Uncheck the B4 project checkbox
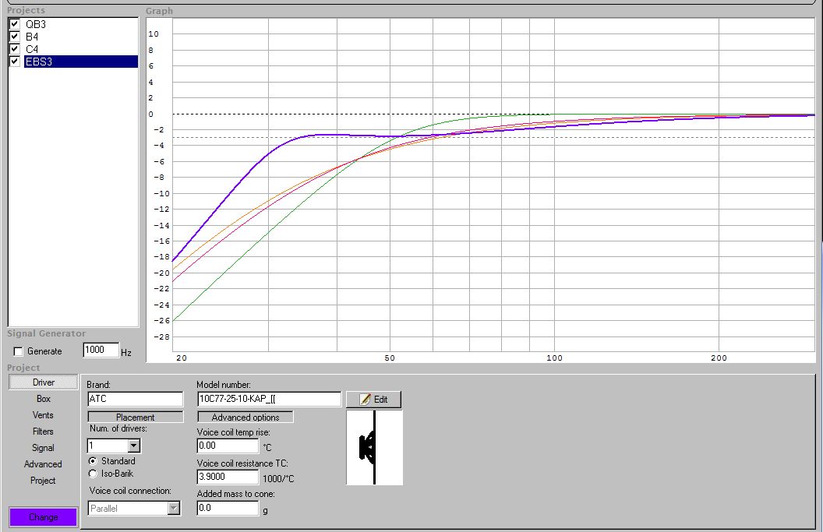Screen dimensions: 823x532 [15, 37]
